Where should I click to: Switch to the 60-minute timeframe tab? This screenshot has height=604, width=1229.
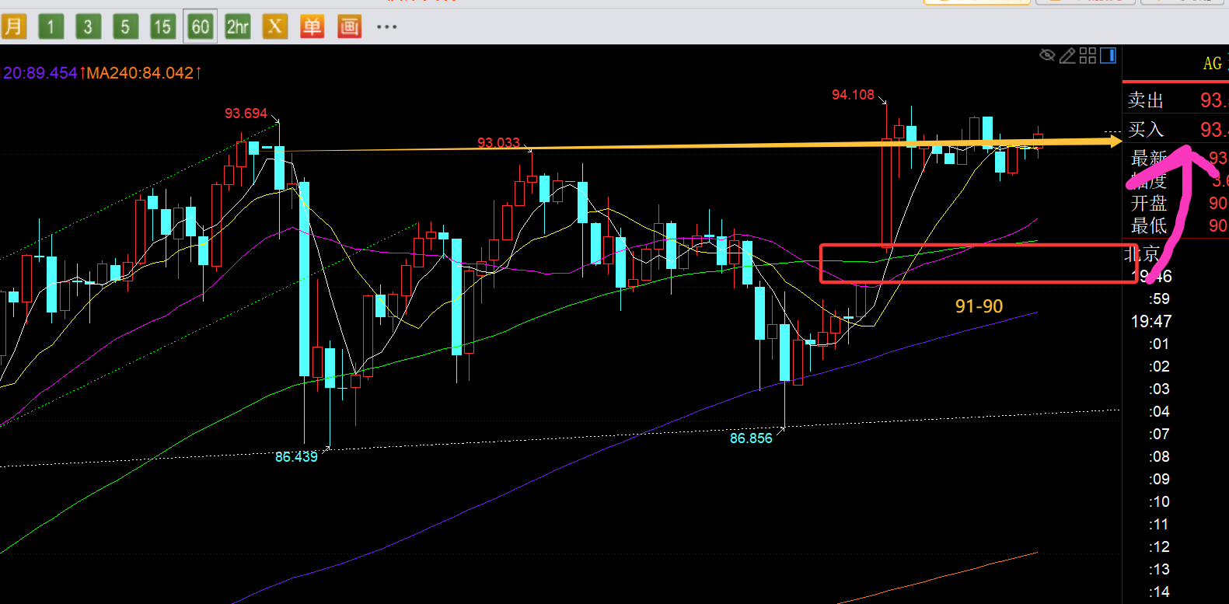tap(200, 27)
